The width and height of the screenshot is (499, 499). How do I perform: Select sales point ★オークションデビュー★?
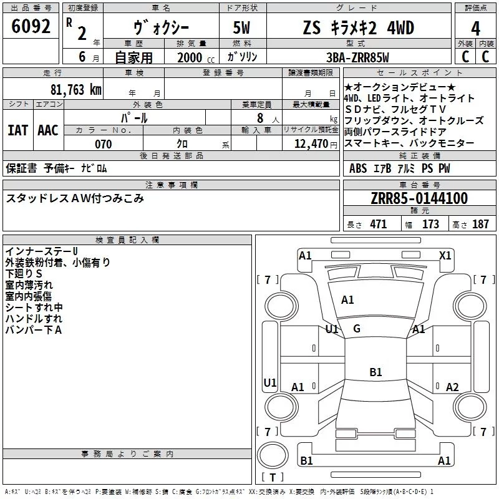tap(400, 87)
